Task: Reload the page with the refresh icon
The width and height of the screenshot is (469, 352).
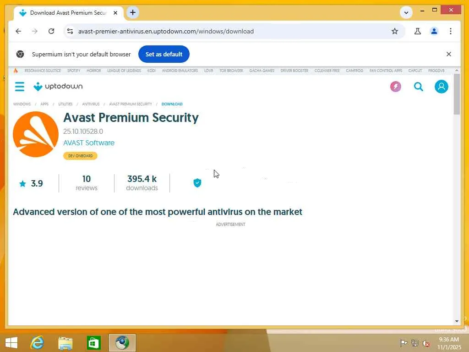Action: (51, 31)
